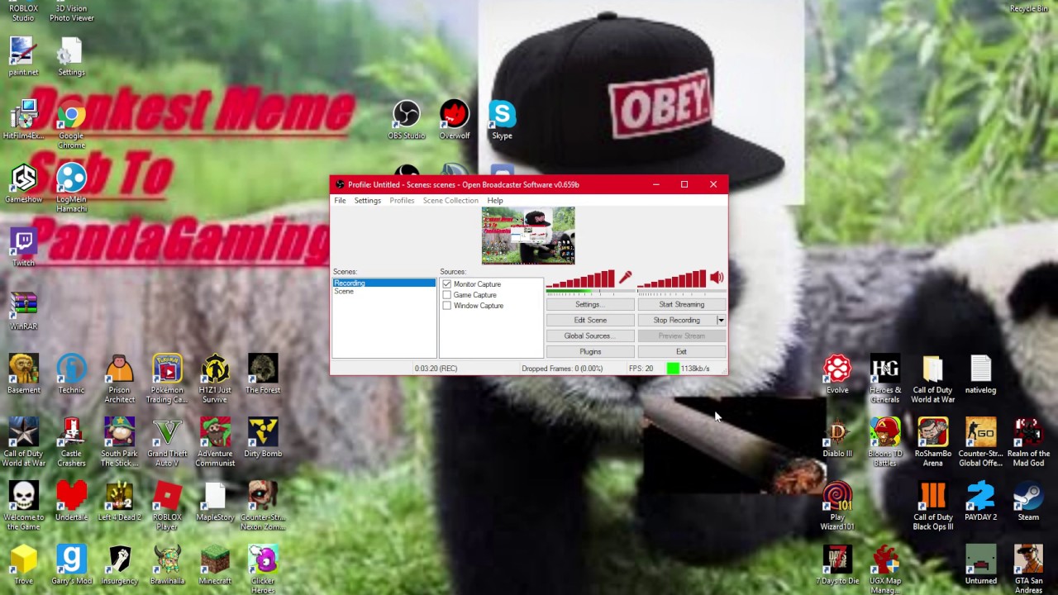Select the Unturned desktop icon
This screenshot has height=595, width=1058.
(x=980, y=565)
